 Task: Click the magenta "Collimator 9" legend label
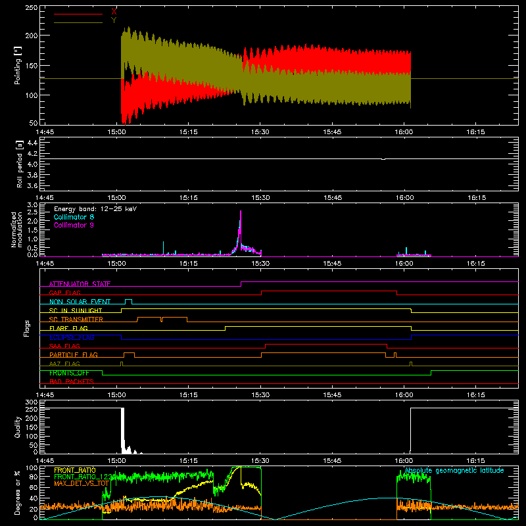[x=74, y=225]
